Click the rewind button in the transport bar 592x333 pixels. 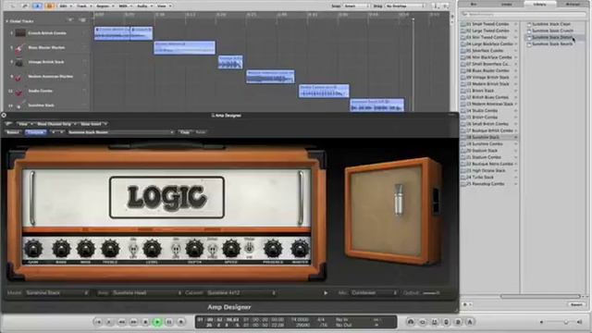pos(121,322)
